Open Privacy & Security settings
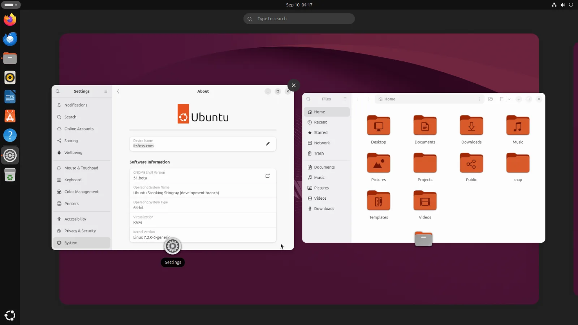This screenshot has width=578, height=325. [82, 231]
